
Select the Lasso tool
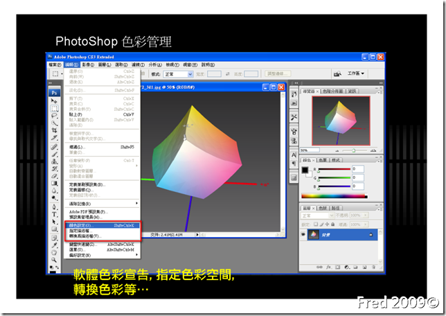coord(54,116)
